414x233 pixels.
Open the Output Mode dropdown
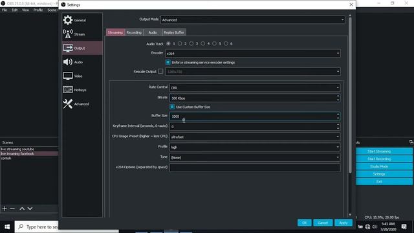pyautogui.click(x=253, y=20)
